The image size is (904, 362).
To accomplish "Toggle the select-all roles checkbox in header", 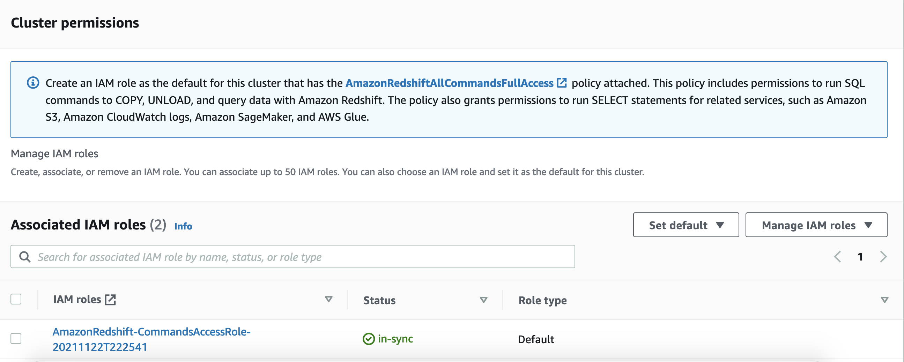I will click(x=16, y=299).
